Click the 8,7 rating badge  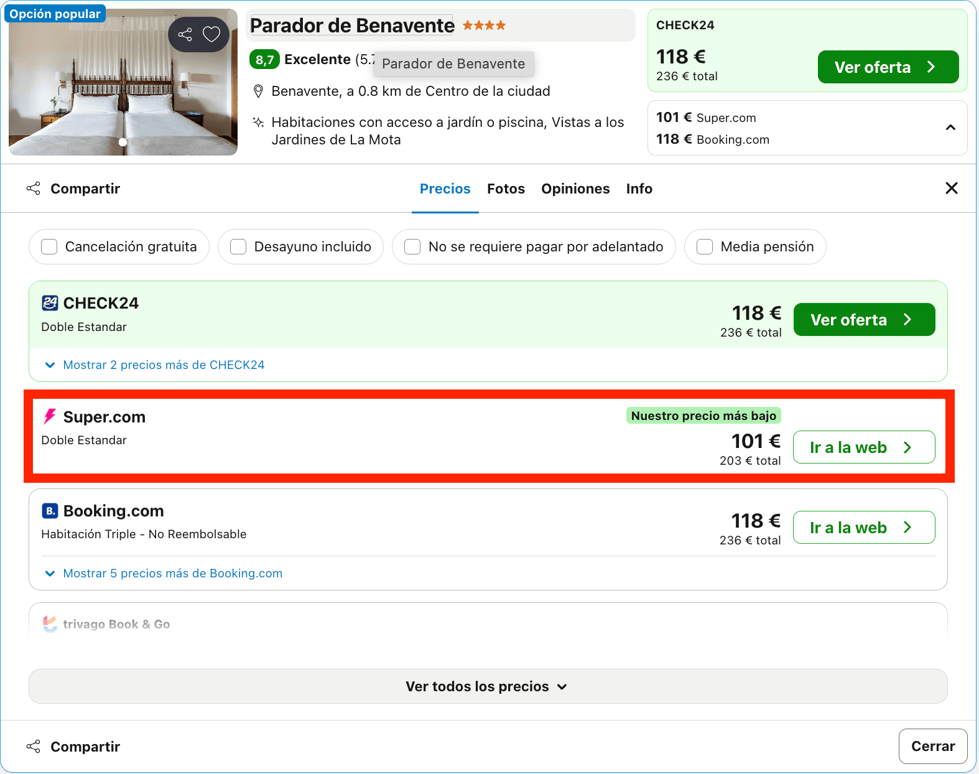pyautogui.click(x=264, y=60)
